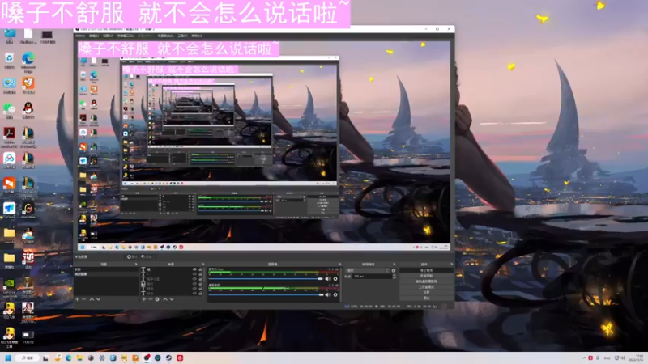Screen dimensions: 648x364
Task: Open source properties gear in Sources toolbar
Action: coord(157,299)
